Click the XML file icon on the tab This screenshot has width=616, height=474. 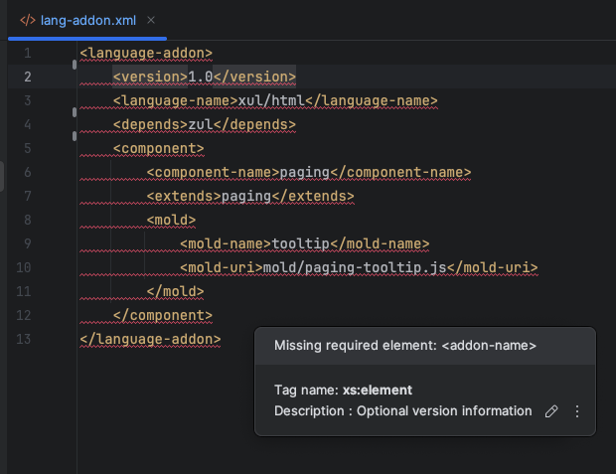(x=27, y=20)
